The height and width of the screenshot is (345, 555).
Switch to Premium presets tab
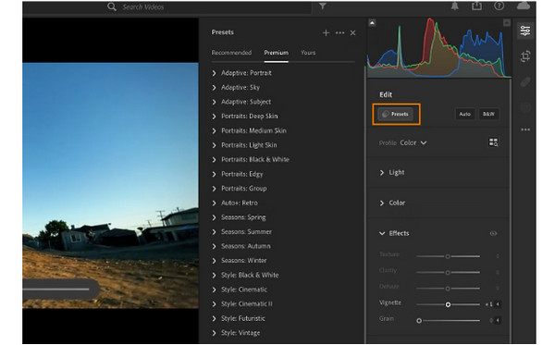(x=276, y=53)
